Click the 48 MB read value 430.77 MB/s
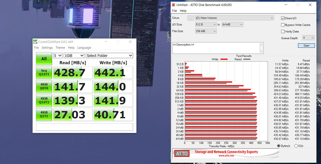This screenshot has width=321, height=164. click(302, 135)
